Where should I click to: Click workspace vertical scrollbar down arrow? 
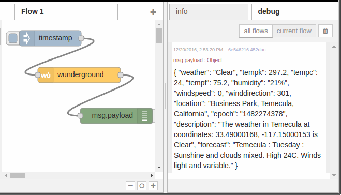159,168
